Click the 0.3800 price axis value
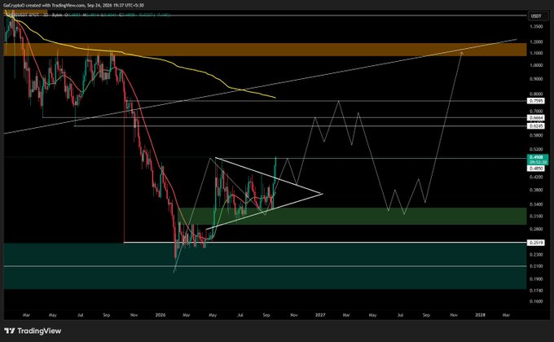Viewport: 554px width, 342px height. pos(536,190)
